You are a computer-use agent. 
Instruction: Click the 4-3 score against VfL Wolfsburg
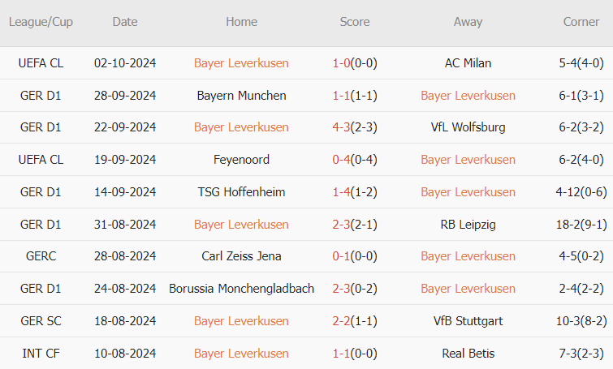341,127
